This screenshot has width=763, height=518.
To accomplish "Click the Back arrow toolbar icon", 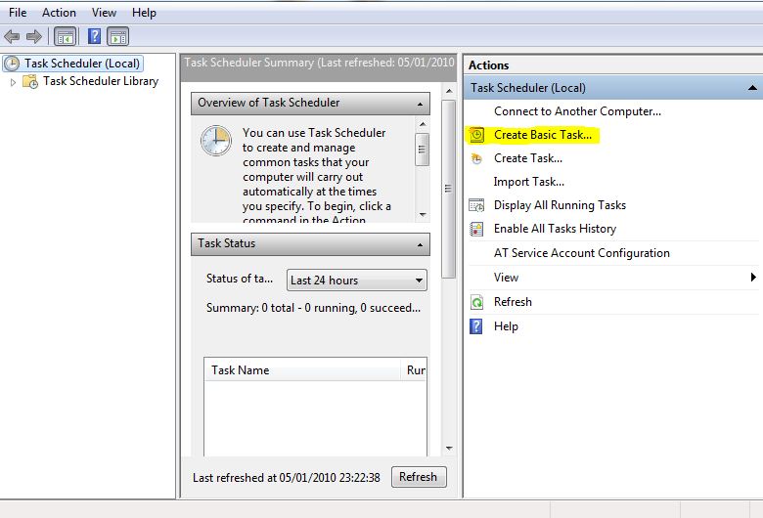I will point(12,37).
